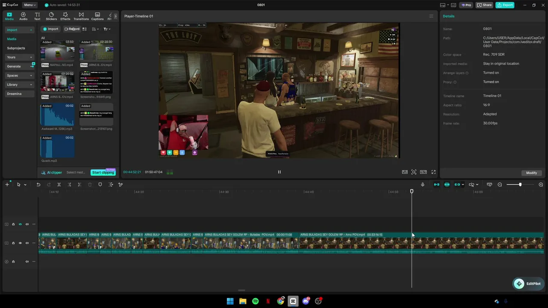Start voiceover recording with the microphone icon

[x=423, y=184]
